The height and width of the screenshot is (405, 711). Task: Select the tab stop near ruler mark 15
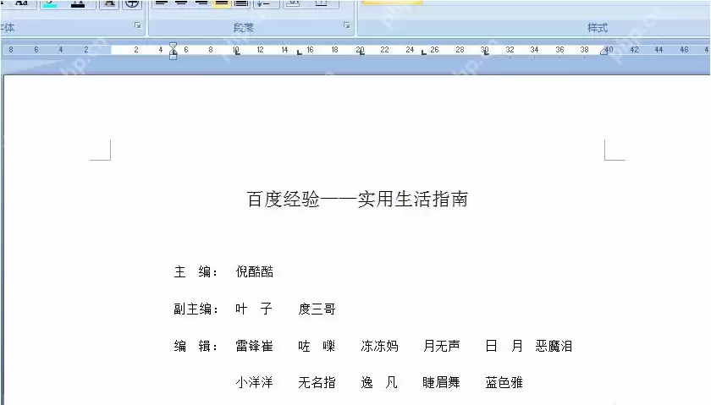(x=299, y=53)
